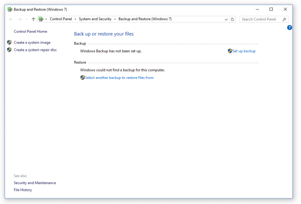Open File History link
Image resolution: width=301 pixels, height=204 pixels.
pos(23,190)
